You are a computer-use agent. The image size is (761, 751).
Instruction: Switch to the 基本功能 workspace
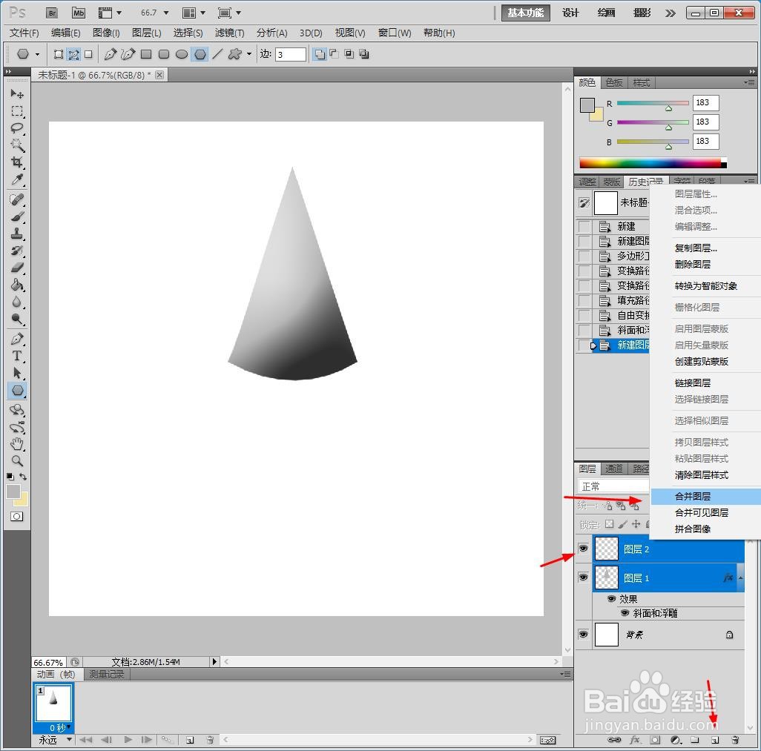(x=526, y=13)
